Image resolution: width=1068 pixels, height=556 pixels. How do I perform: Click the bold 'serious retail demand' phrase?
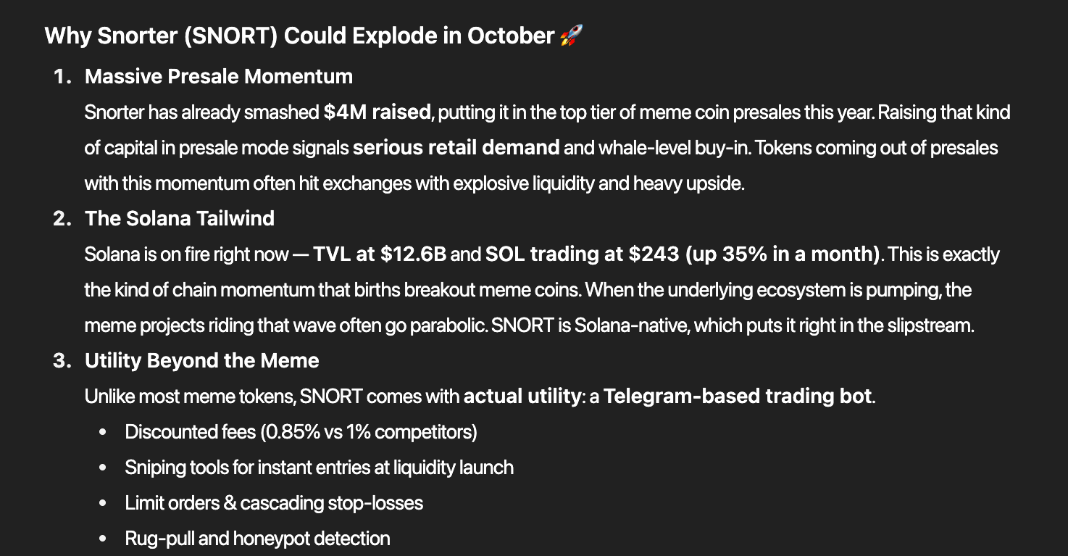tap(456, 148)
